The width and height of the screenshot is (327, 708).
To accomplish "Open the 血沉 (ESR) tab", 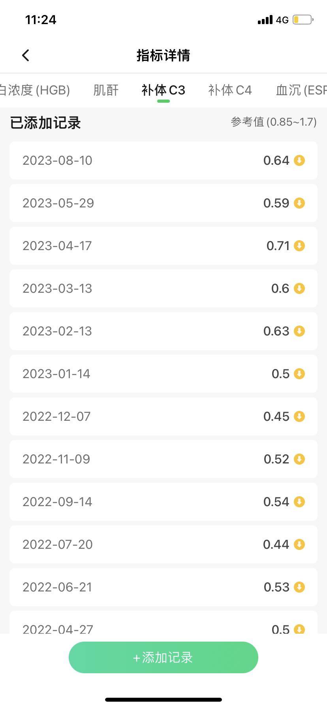I will [x=301, y=90].
